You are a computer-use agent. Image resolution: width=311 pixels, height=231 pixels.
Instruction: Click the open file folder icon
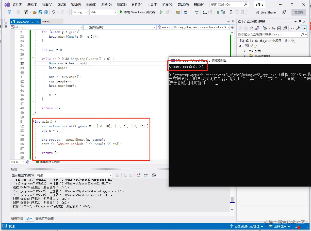coord(35,12)
